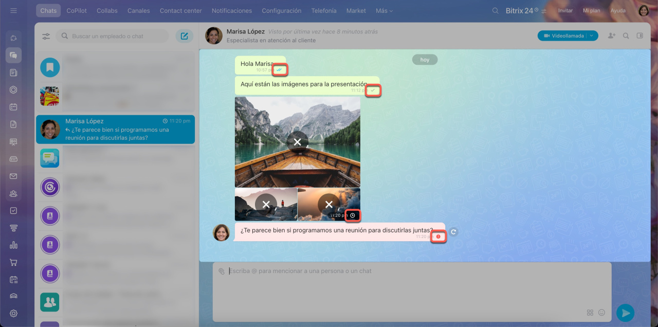Cancel upload of the sunset clouds image

coord(329,204)
